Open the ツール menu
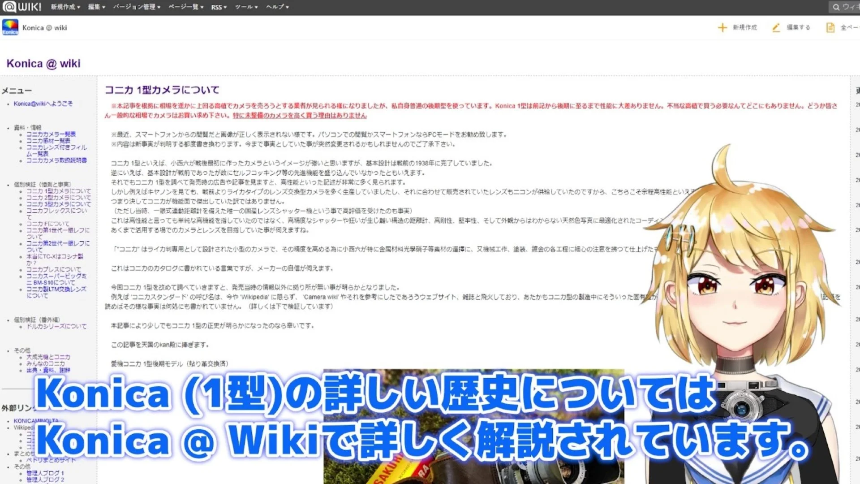The height and width of the screenshot is (484, 860). click(x=246, y=7)
